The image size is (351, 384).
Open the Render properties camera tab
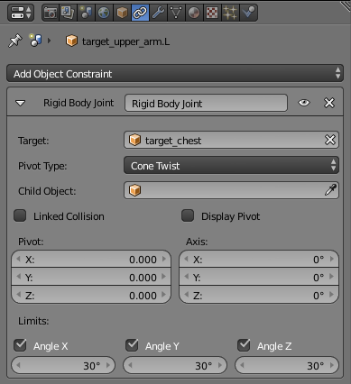click(51, 13)
